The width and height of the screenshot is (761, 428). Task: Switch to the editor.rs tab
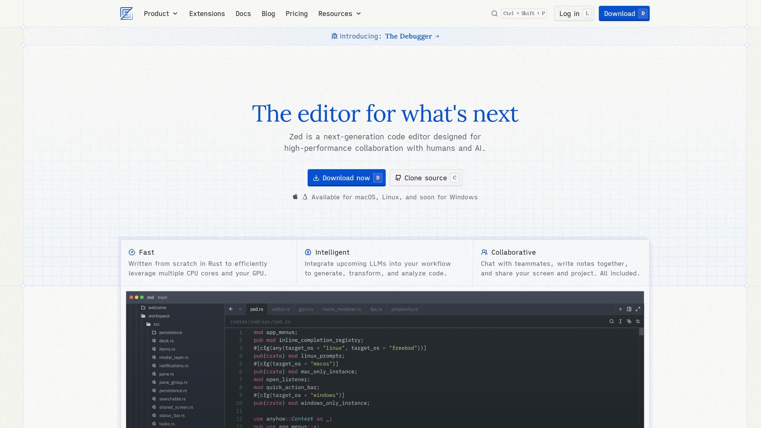(x=281, y=309)
